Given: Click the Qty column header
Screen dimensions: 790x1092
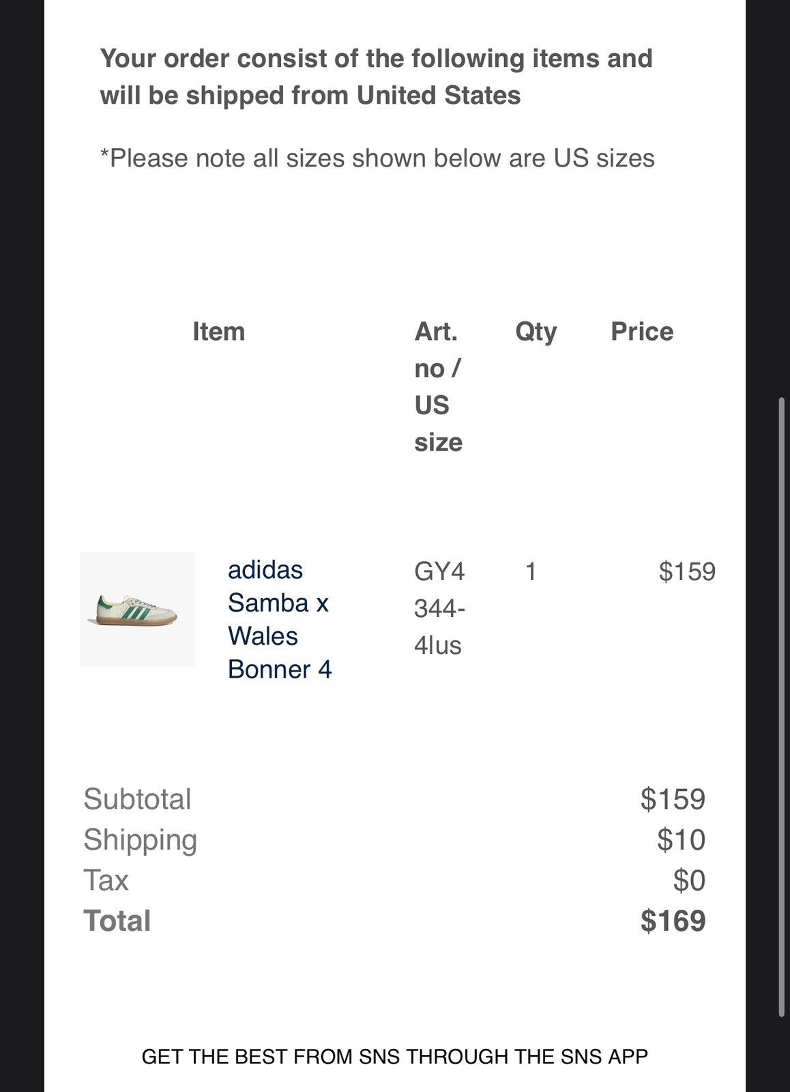Looking at the screenshot, I should pyautogui.click(x=536, y=332).
